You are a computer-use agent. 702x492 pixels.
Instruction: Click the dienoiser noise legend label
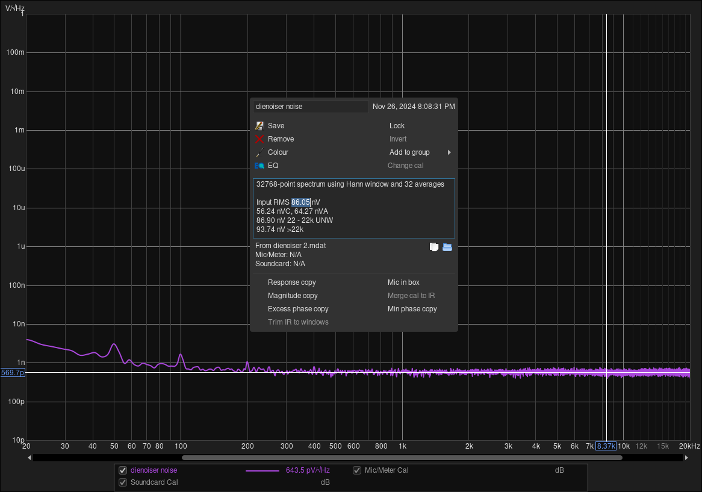[x=154, y=470]
